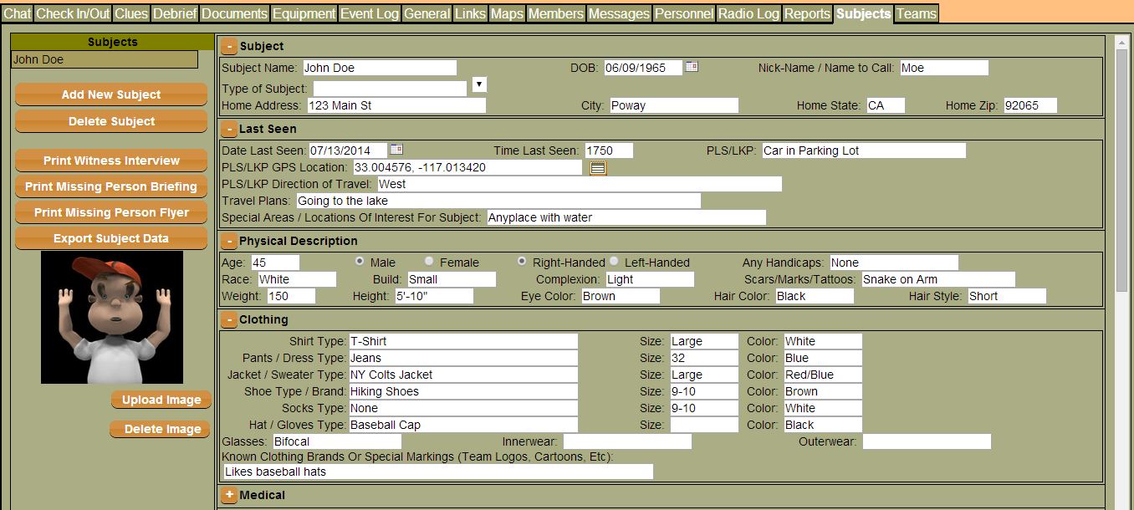Image resolution: width=1134 pixels, height=510 pixels.
Task: Expand the Medical section
Action: (x=229, y=496)
